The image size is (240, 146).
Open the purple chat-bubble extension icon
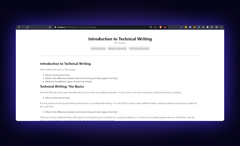pos(190,27)
